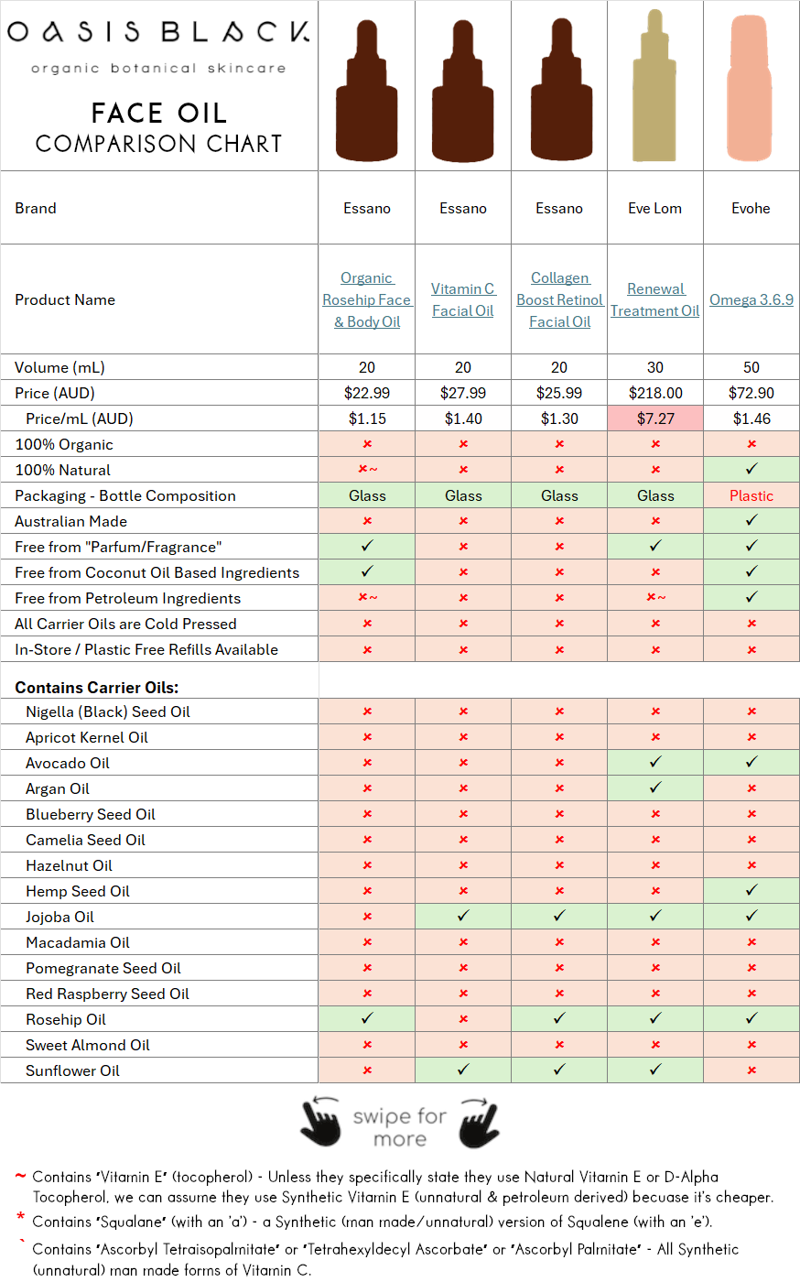800x1282 pixels.
Task: Click the $218.00 price cell
Action: (655, 393)
